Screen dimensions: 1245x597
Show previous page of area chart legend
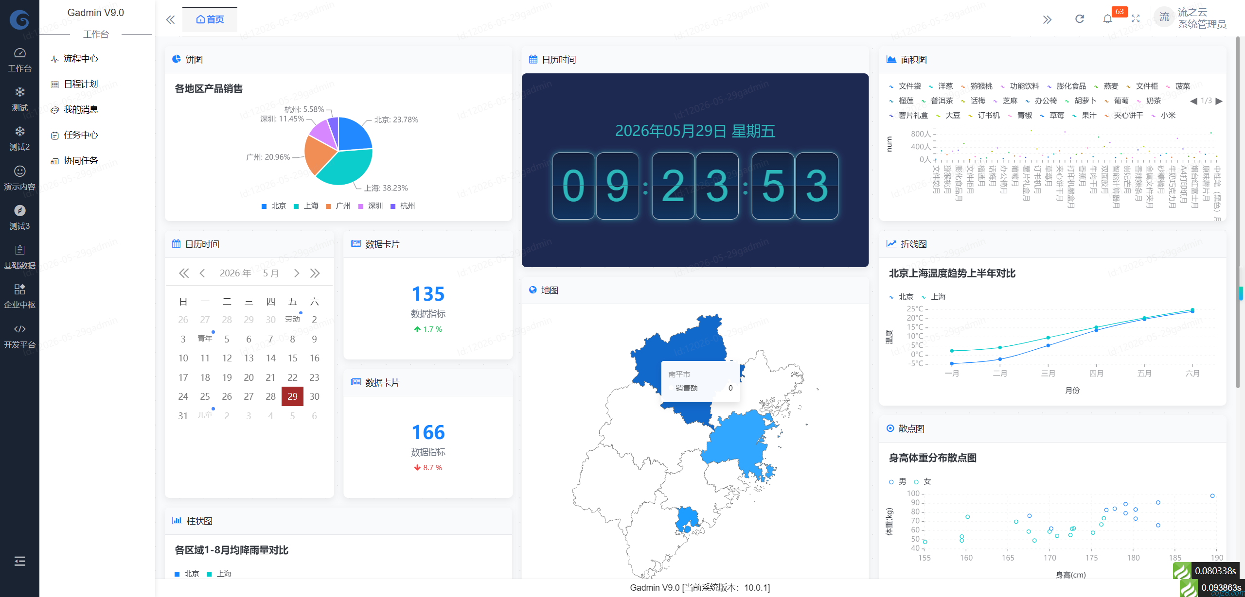pyautogui.click(x=1193, y=101)
